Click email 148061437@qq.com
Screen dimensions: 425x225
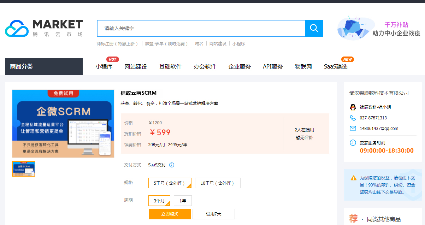(379, 128)
